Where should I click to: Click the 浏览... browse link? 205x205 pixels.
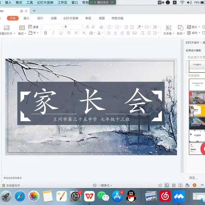click(x=193, y=178)
